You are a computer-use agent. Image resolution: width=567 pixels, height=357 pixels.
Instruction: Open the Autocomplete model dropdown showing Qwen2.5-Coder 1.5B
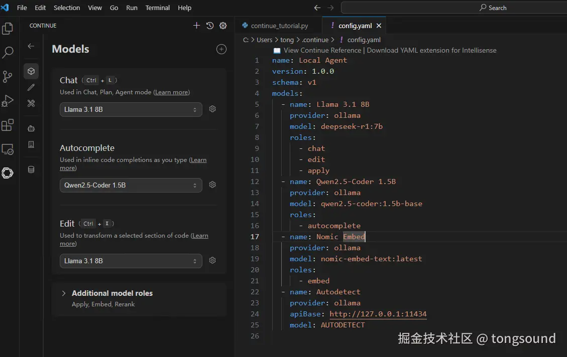[x=131, y=185]
